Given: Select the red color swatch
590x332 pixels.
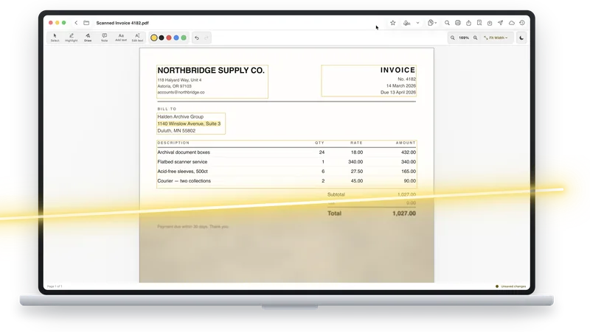Looking at the screenshot, I should (x=169, y=38).
